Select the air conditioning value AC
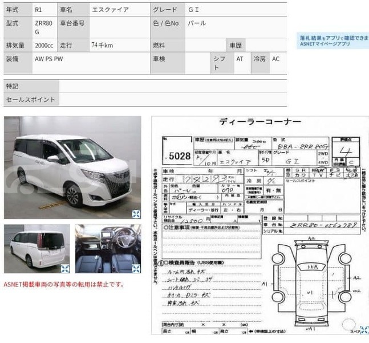Image resolution: width=369 pixels, height=343 pixels. 275,59
